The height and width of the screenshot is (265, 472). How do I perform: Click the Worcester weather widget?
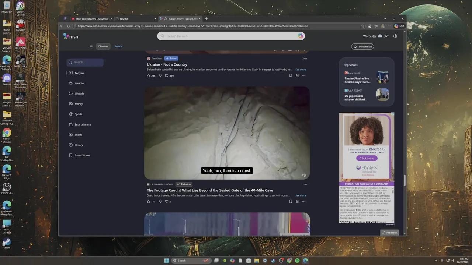click(x=376, y=36)
